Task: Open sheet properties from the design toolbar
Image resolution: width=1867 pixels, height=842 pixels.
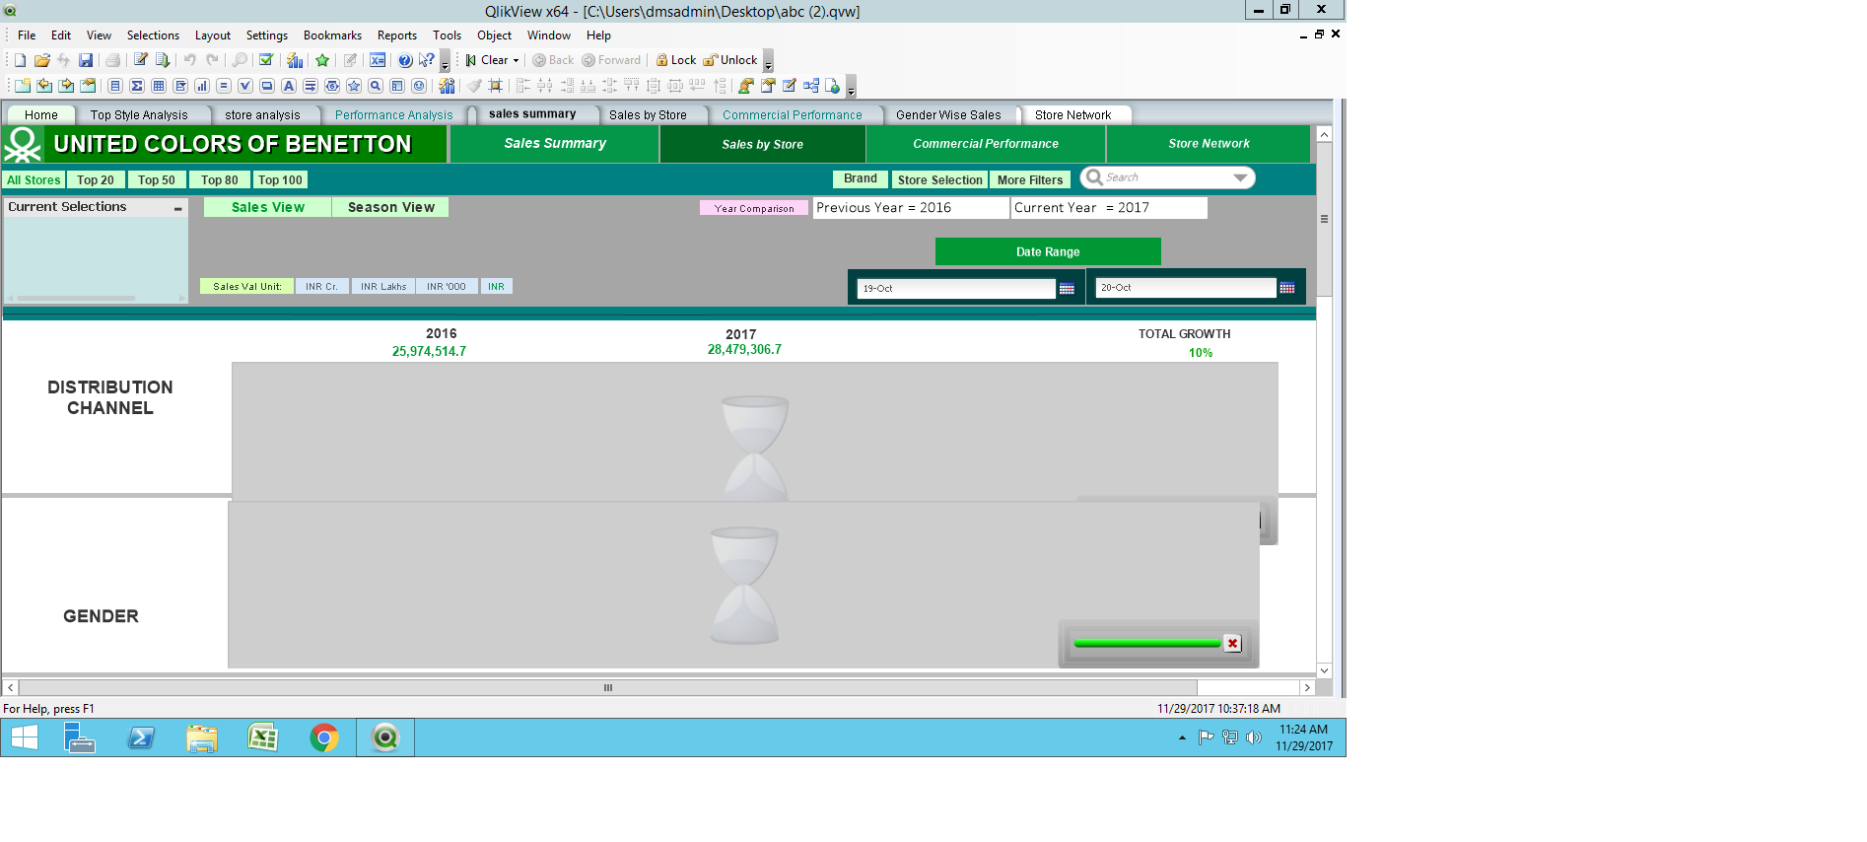Action: click(x=88, y=86)
